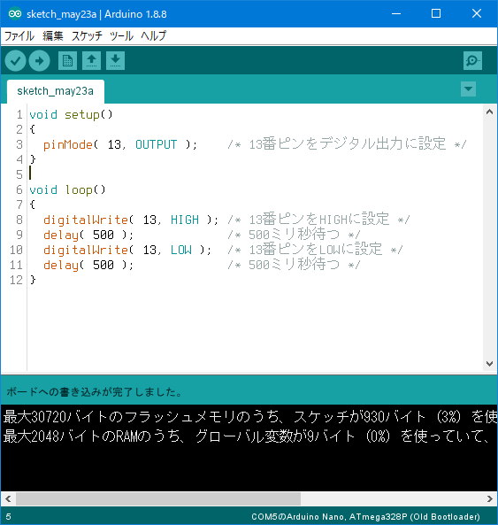Save the sketch with the down-arrow icon
Image resolution: width=498 pixels, height=525 pixels.
tap(115, 60)
